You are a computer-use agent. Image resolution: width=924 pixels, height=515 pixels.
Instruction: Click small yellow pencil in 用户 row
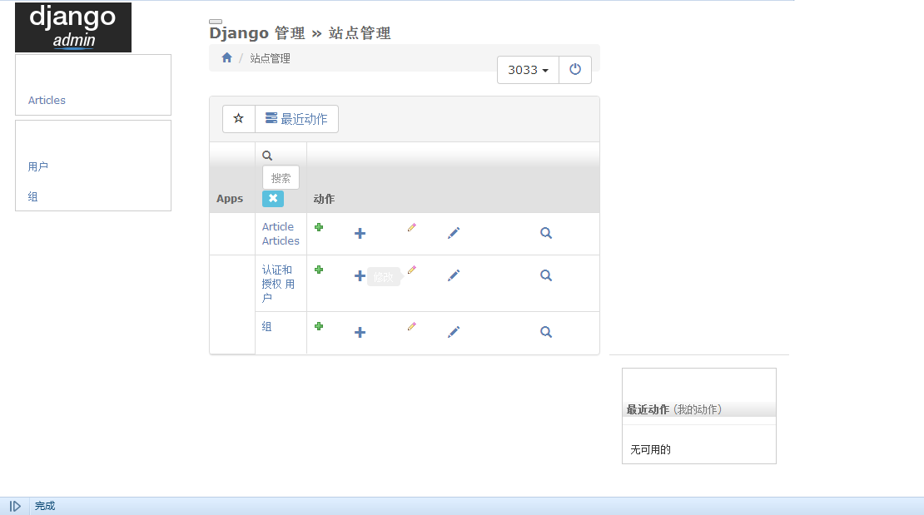(412, 270)
